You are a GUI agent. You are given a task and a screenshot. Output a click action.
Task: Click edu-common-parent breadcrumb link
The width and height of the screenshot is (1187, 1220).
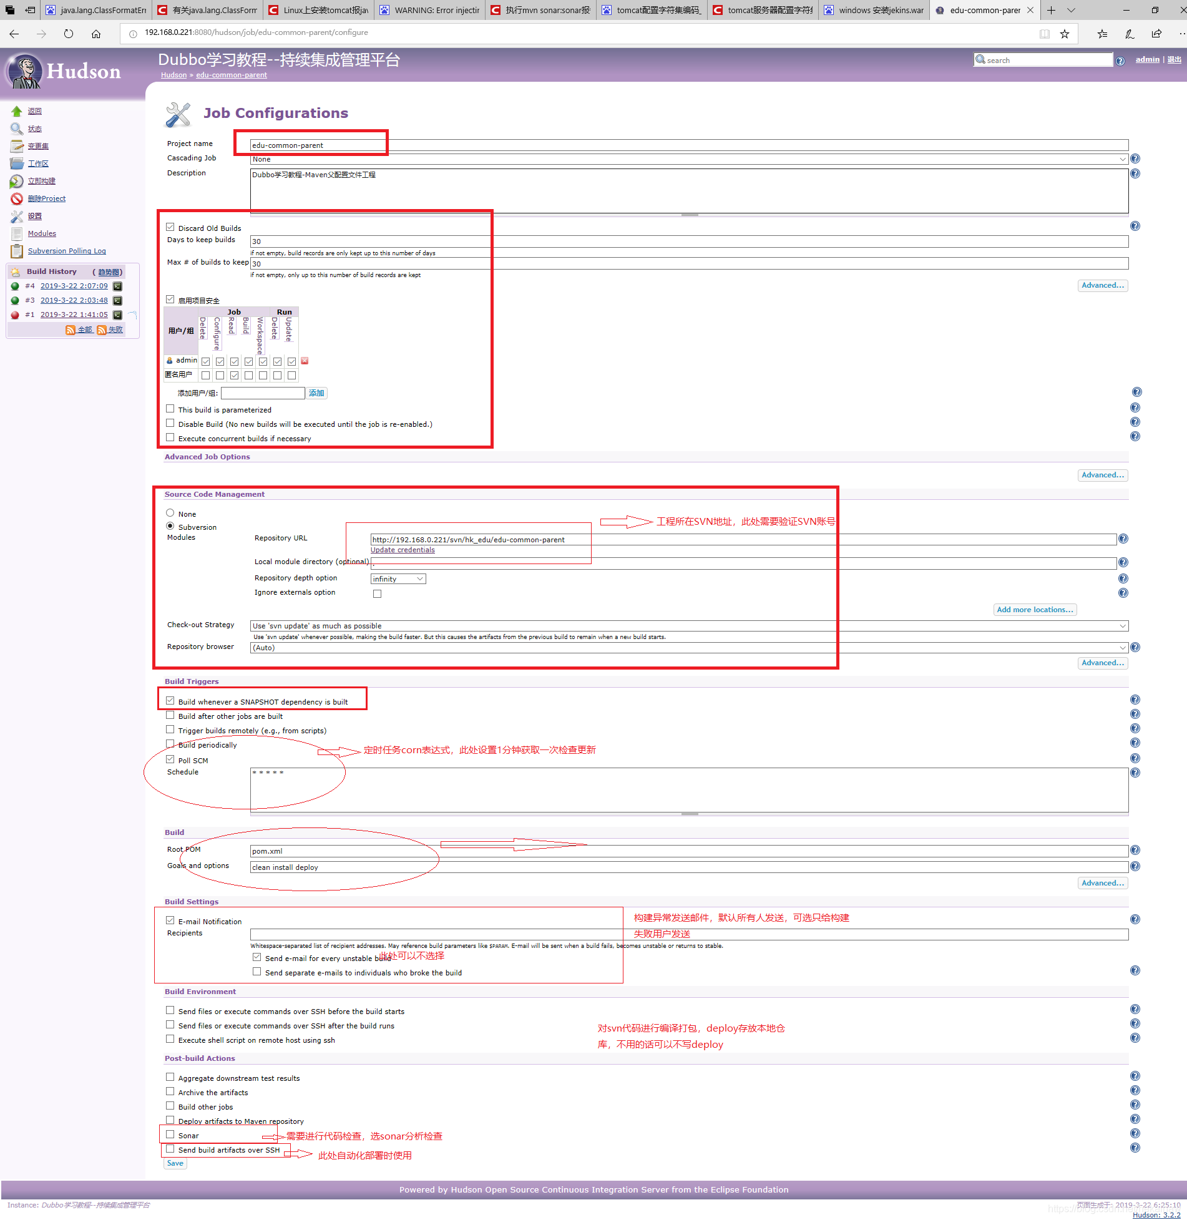click(232, 75)
